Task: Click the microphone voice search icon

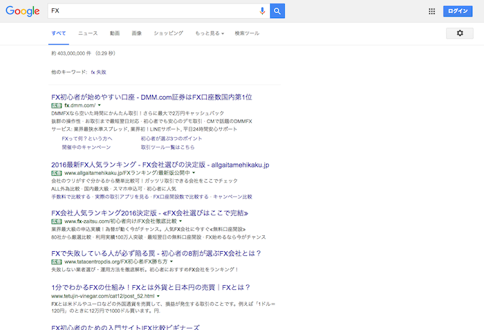Action: [262, 11]
